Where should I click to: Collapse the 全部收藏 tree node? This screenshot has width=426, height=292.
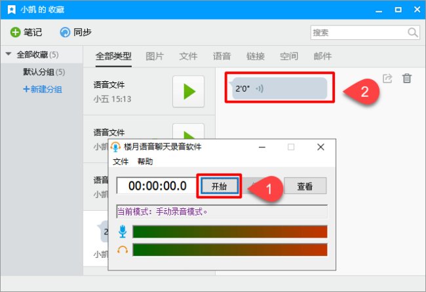9,54
